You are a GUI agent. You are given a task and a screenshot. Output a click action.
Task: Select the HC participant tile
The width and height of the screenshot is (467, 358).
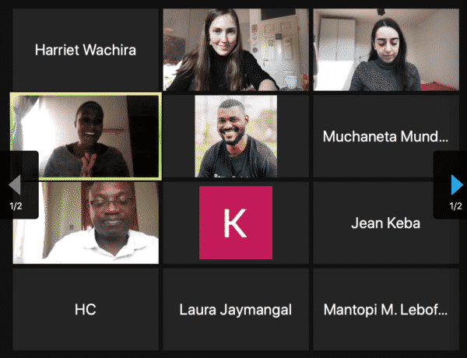point(86,309)
